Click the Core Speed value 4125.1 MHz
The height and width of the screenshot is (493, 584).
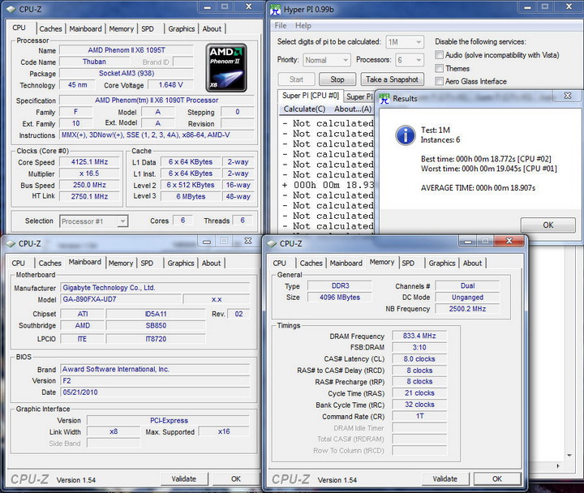(90, 162)
